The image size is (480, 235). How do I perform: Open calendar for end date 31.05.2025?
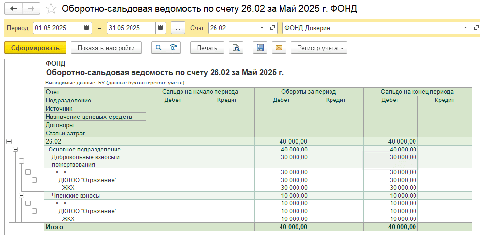pyautogui.click(x=160, y=28)
